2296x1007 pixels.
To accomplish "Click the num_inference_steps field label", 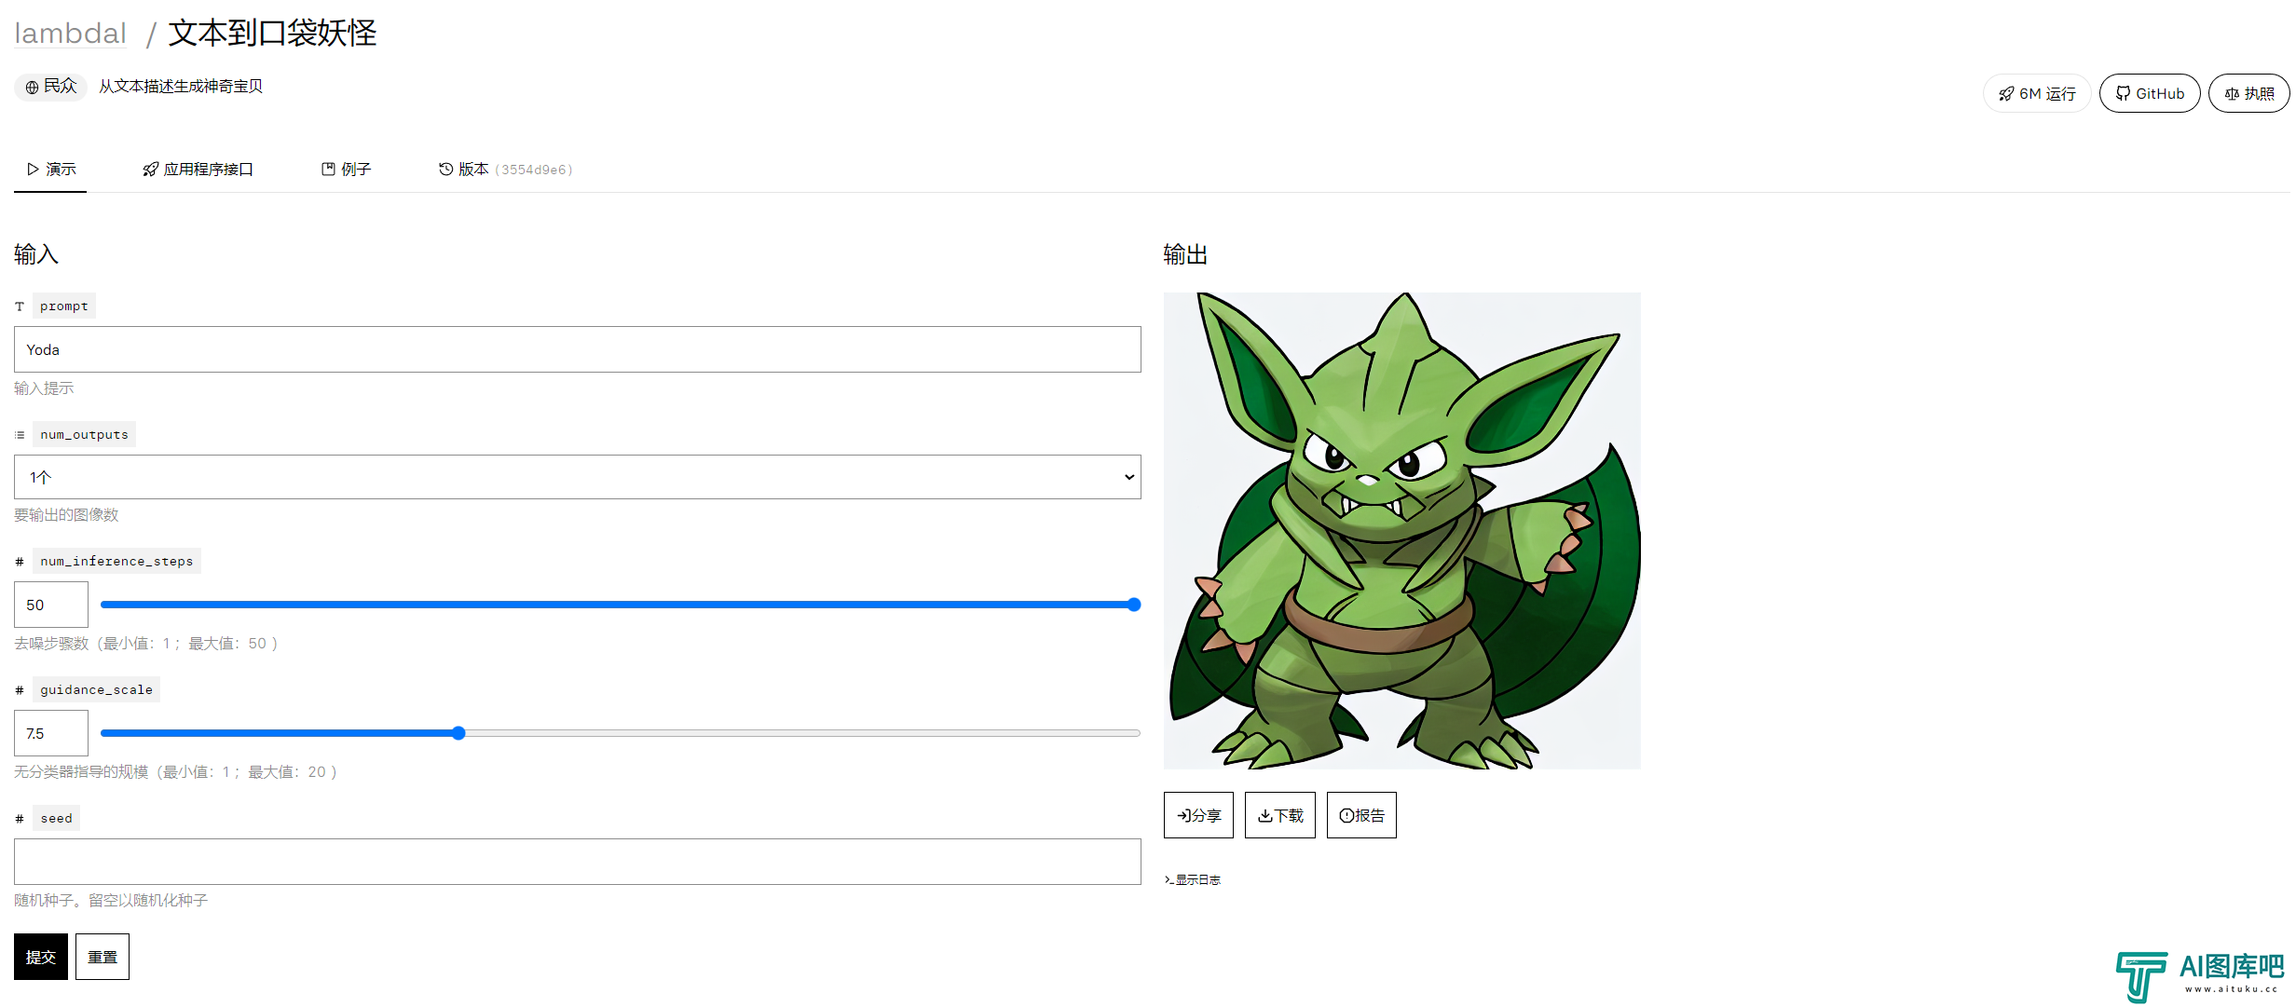I will click(116, 561).
